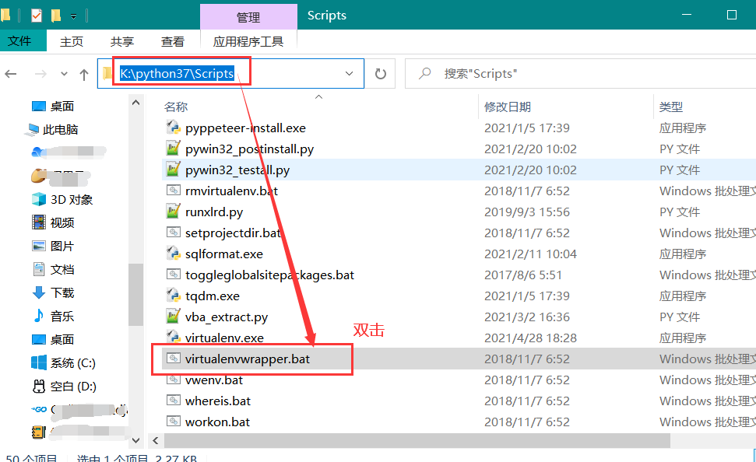Click the search magnifier icon
Viewport: 756px width, 462px height.
click(x=425, y=73)
